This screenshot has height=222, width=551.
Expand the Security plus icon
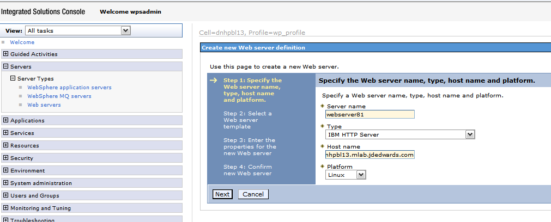(x=5, y=158)
